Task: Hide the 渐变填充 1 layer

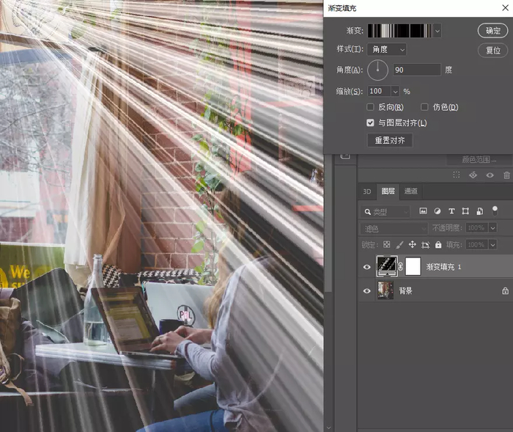Action: (366, 267)
